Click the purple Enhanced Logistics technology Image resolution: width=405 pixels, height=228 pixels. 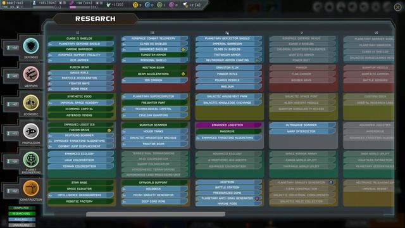tap(228, 125)
